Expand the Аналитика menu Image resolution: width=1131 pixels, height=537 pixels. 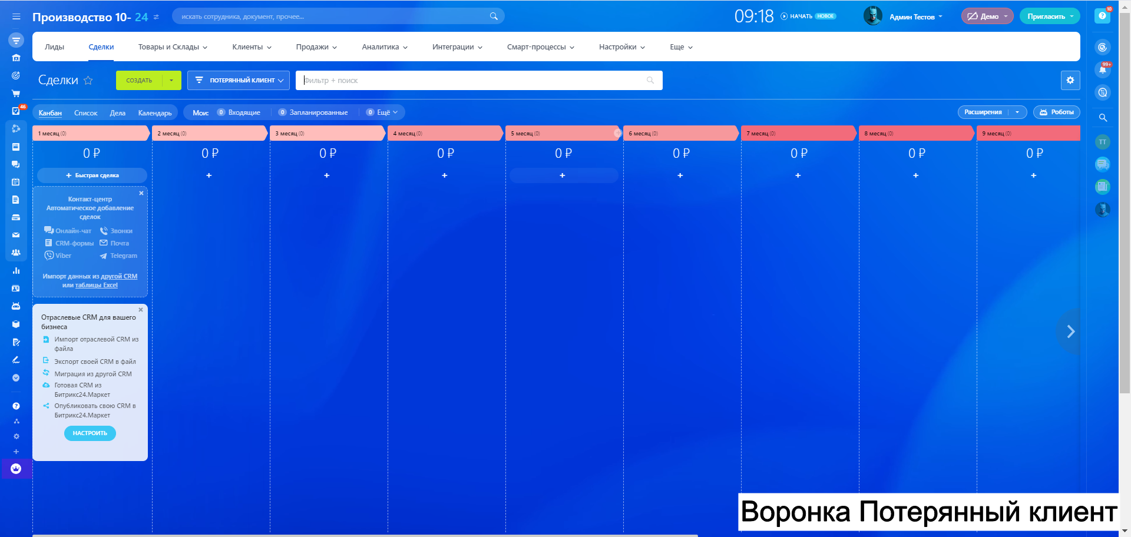tap(385, 47)
